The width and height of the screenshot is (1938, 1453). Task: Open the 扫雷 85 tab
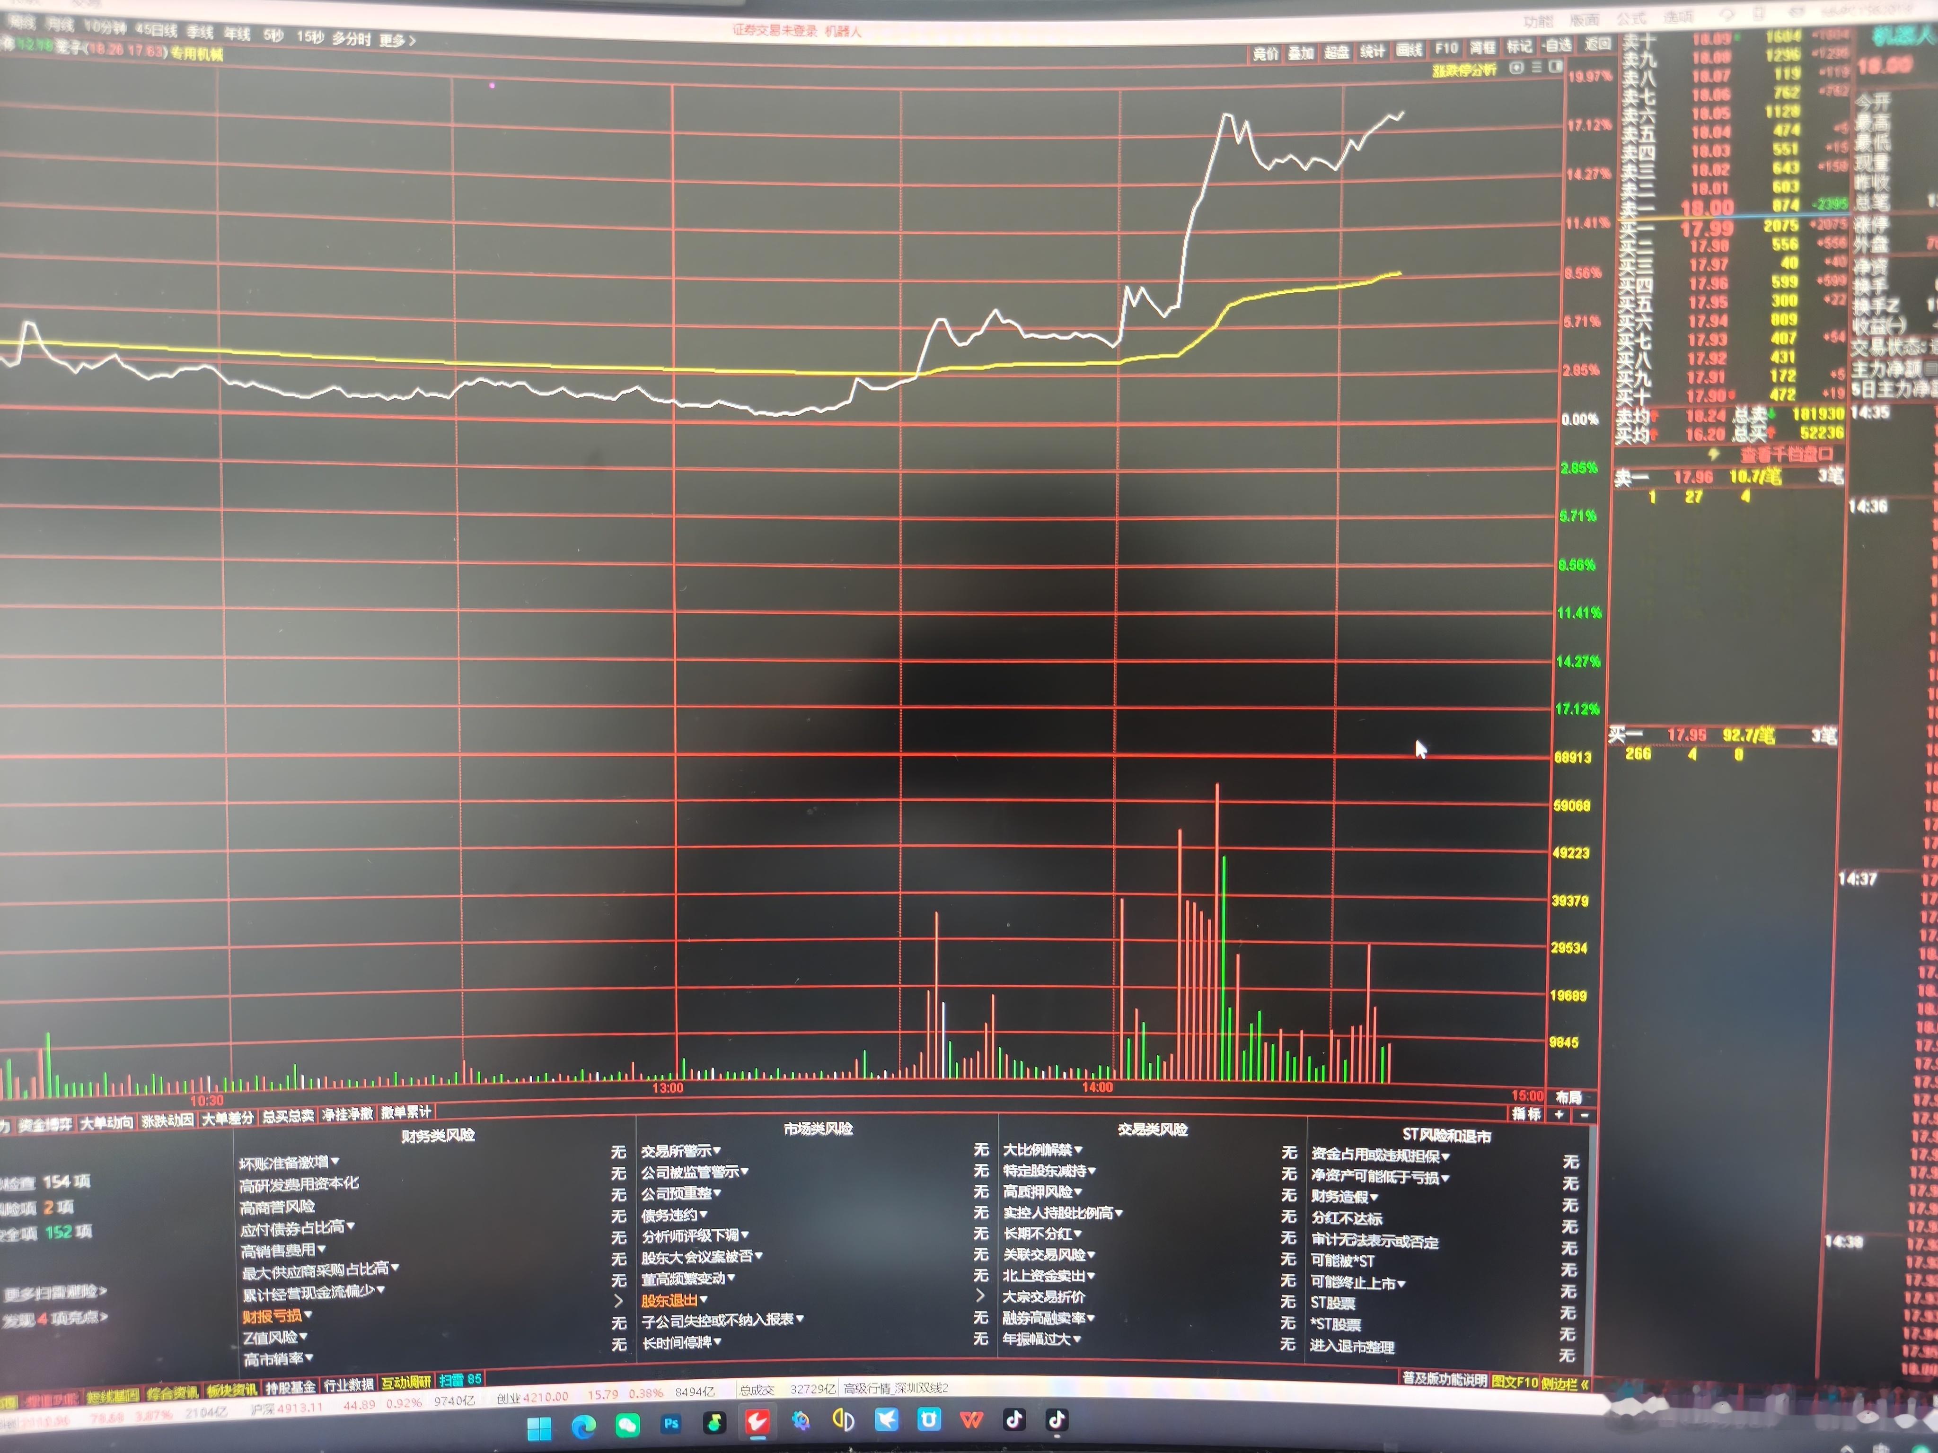click(x=460, y=1379)
